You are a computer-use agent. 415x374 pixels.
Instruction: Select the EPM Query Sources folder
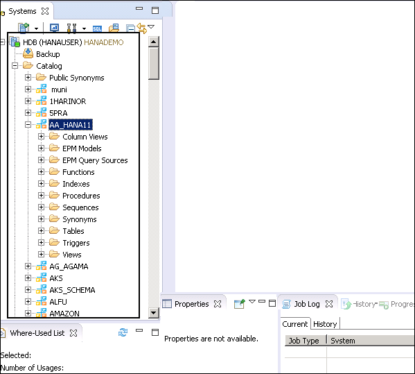click(95, 160)
